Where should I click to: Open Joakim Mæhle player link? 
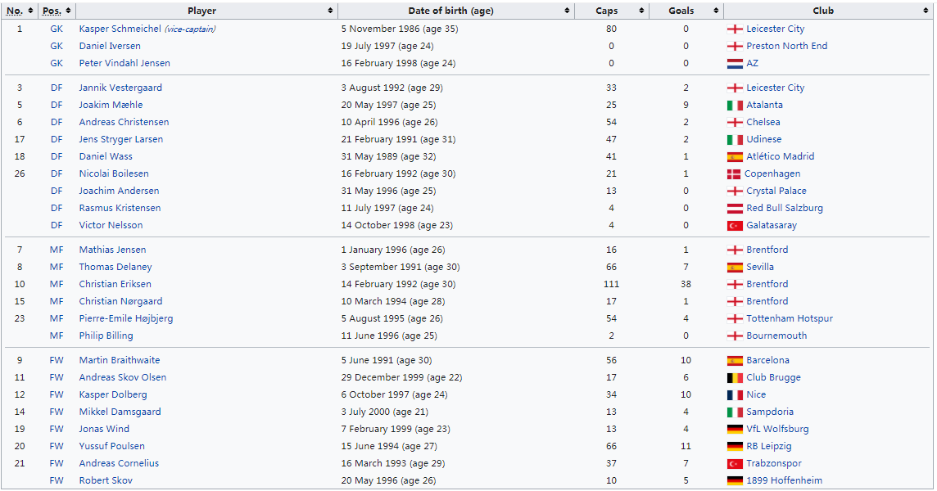point(111,105)
